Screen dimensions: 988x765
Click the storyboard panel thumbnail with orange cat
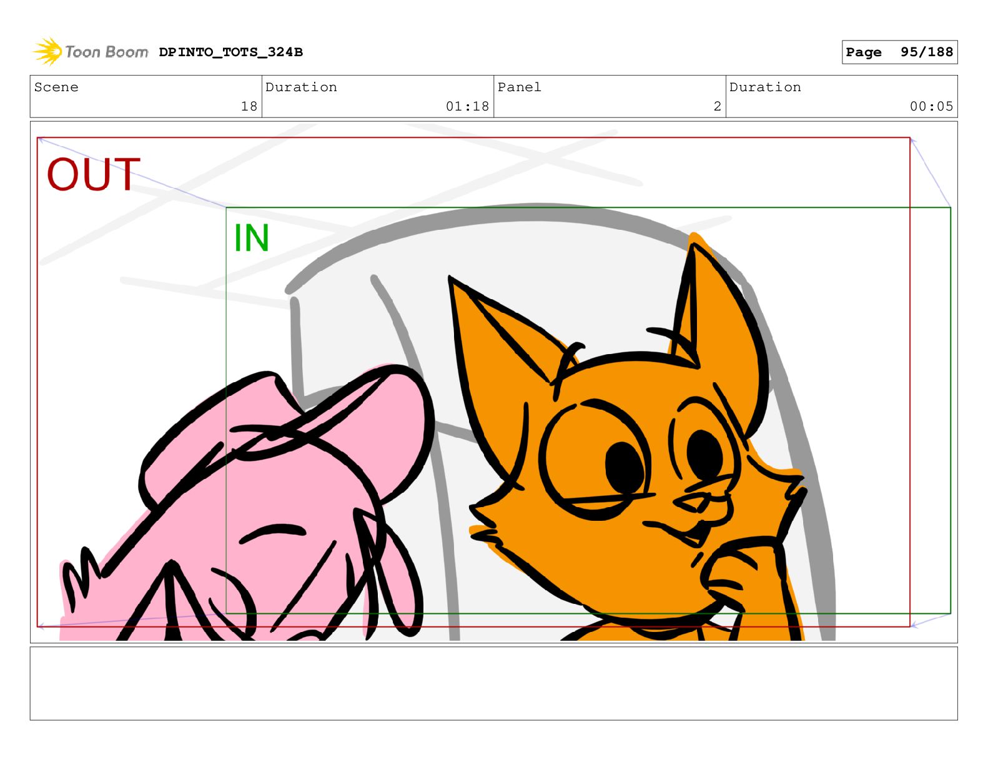click(493, 382)
